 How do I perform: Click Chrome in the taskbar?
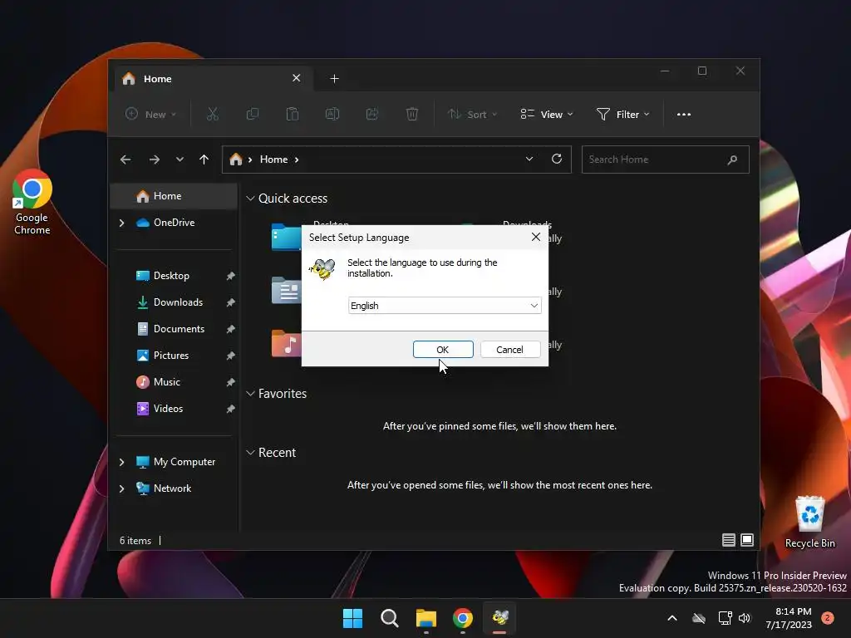click(x=463, y=618)
